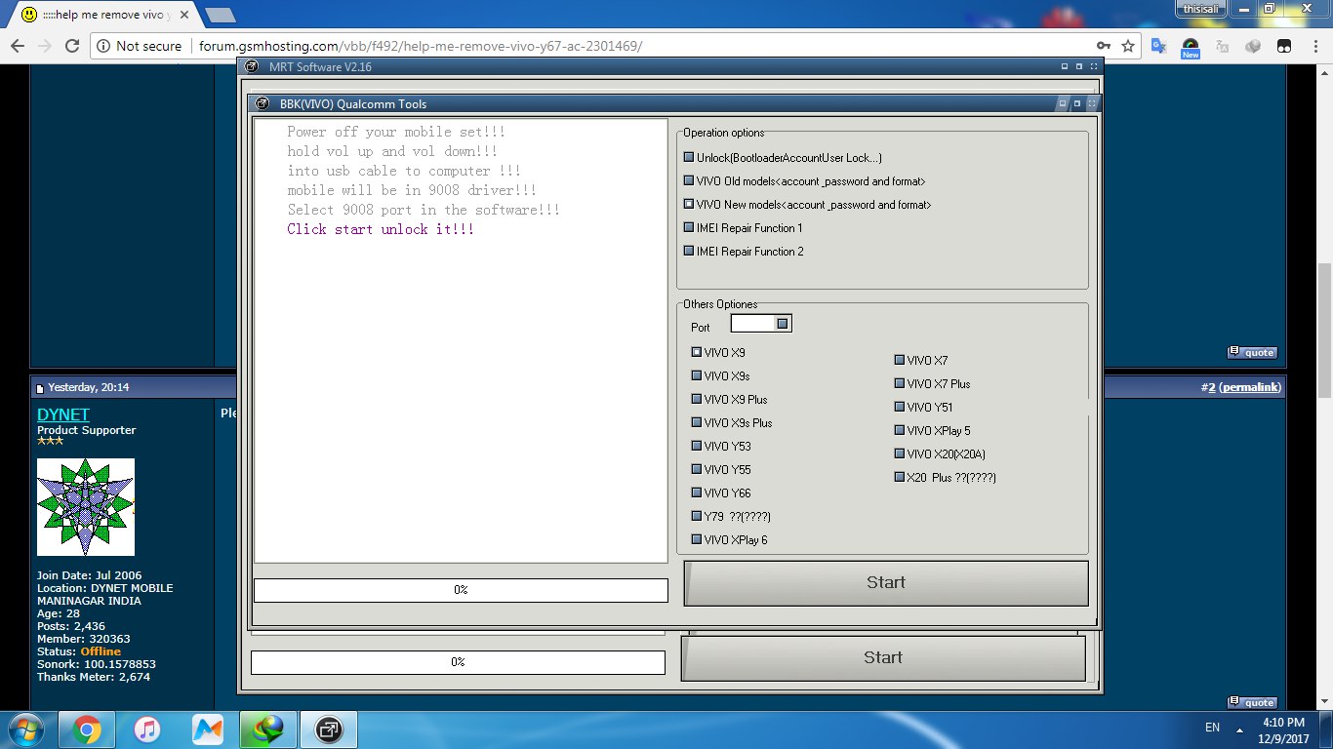
Task: Open Internet Download Manager in taskbar
Action: coord(266,729)
